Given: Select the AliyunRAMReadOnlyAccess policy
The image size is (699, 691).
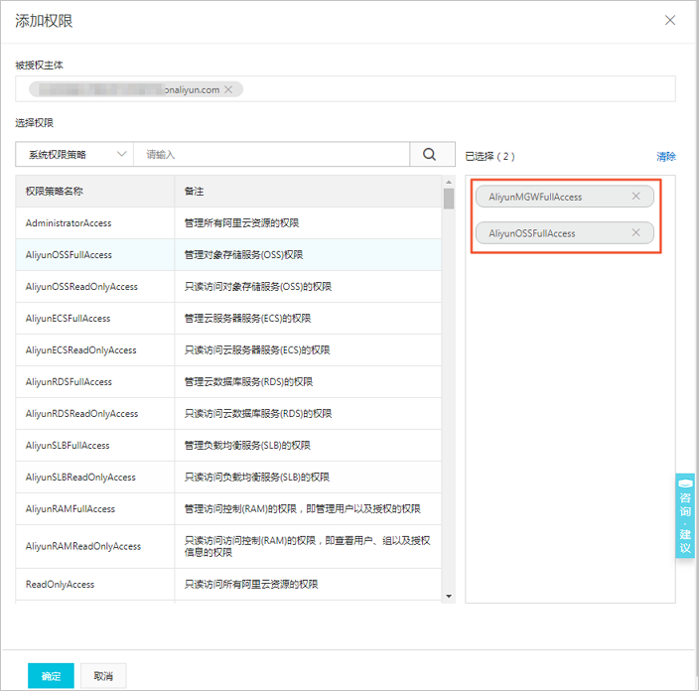Looking at the screenshot, I should (x=228, y=546).
